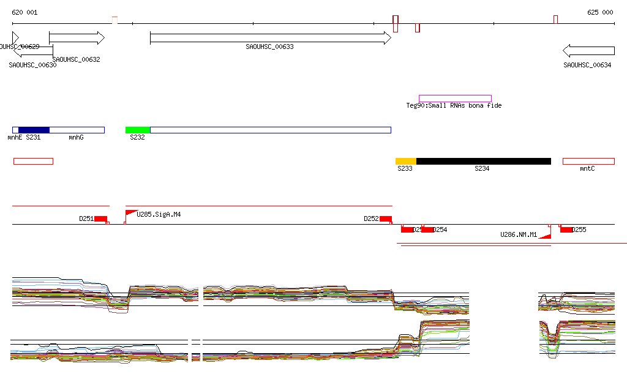Click the mntC label text

point(587,168)
